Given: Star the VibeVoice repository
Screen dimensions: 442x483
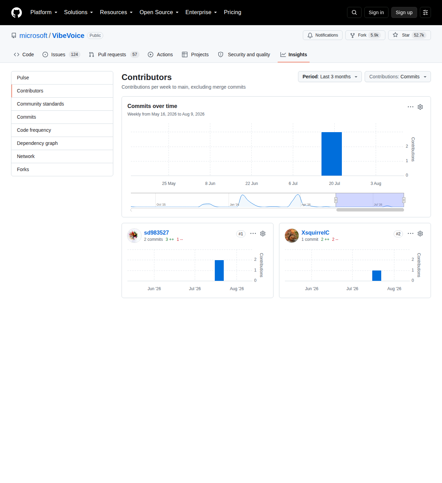Looking at the screenshot, I should [410, 35].
